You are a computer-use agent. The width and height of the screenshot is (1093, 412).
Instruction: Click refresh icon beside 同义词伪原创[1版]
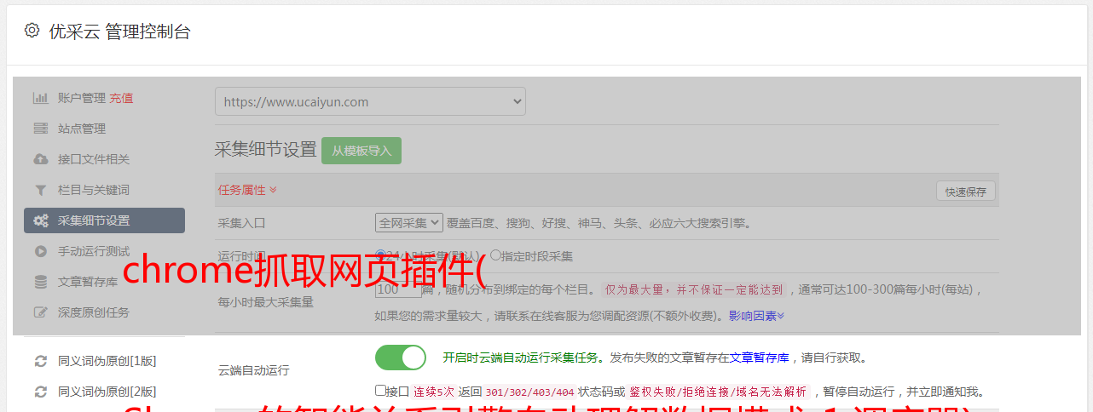click(40, 361)
